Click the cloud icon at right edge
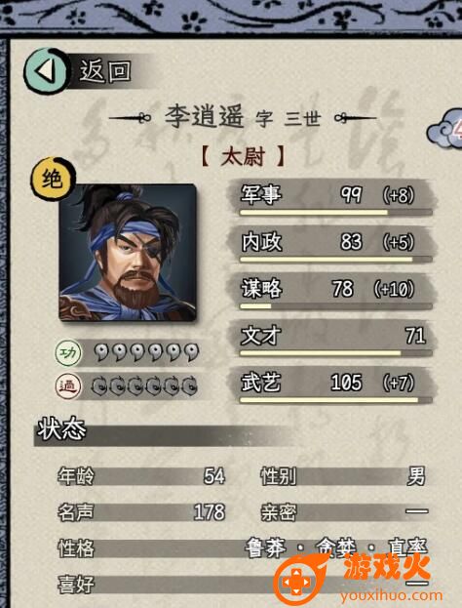Image resolution: width=462 pixels, height=608 pixels. [x=444, y=129]
